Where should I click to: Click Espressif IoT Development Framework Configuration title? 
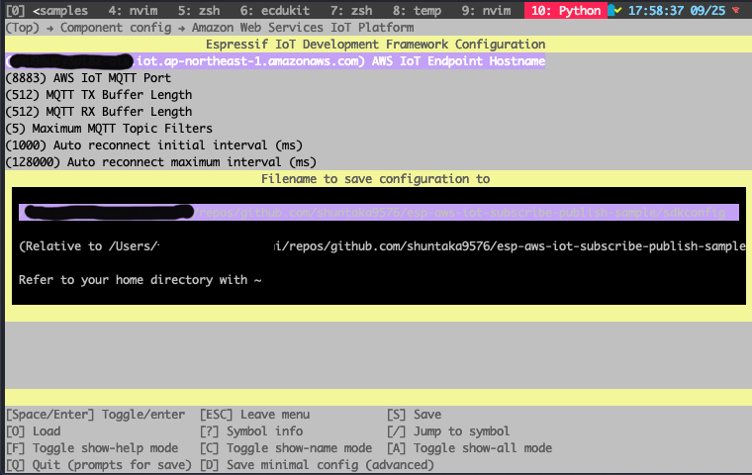[376, 45]
